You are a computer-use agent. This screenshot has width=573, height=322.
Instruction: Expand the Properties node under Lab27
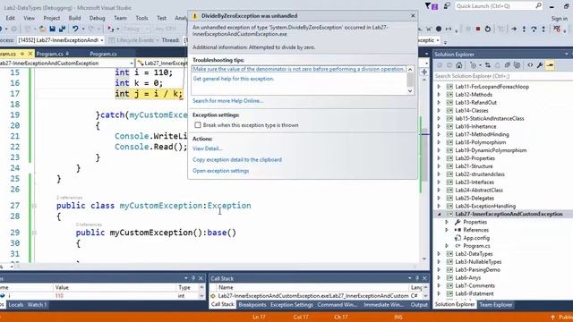click(x=447, y=222)
